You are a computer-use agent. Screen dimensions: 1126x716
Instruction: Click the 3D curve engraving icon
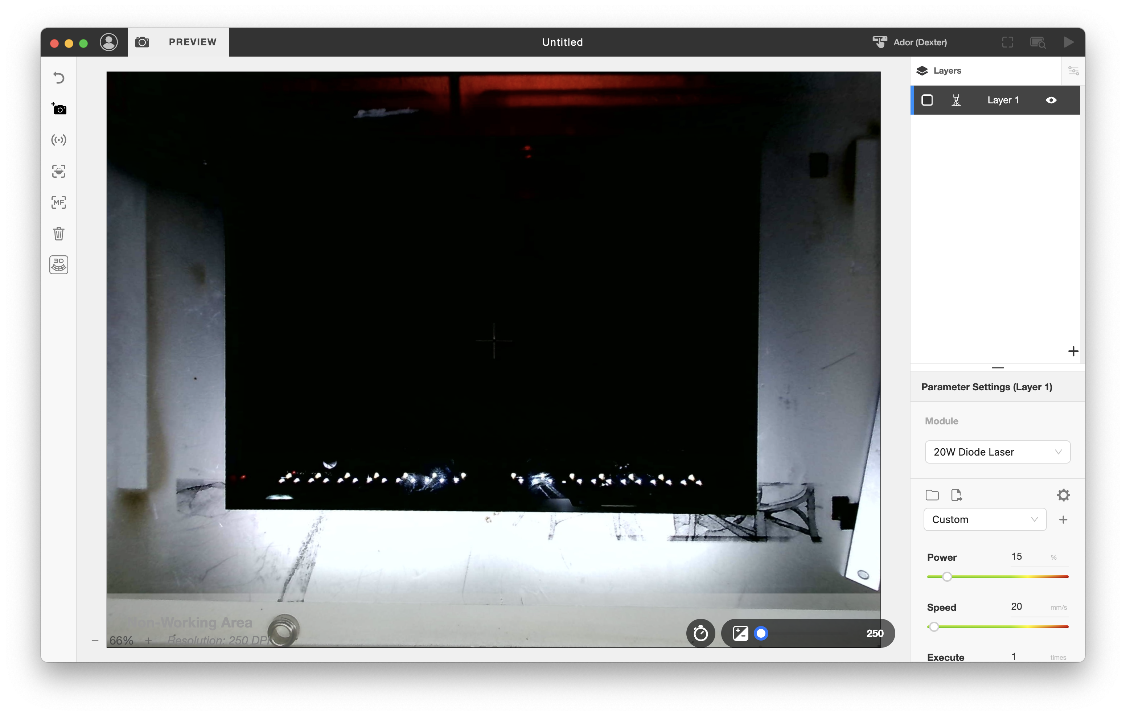[58, 265]
